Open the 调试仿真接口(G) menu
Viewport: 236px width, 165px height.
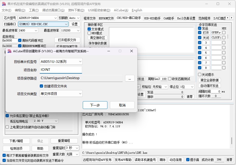coord(53,10)
